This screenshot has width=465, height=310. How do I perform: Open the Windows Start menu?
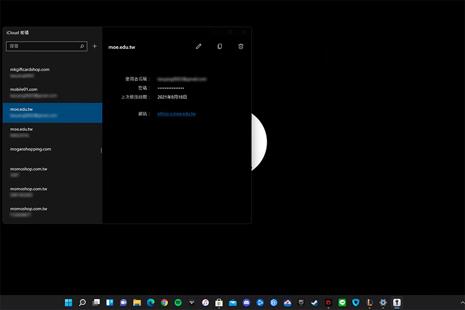69,302
